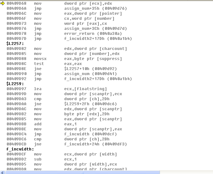Image resolution: width=213 pixels, height=174 pixels.
Task: Click operand 'assign_num+35h (00409d76)'
Action: [x=96, y=8]
